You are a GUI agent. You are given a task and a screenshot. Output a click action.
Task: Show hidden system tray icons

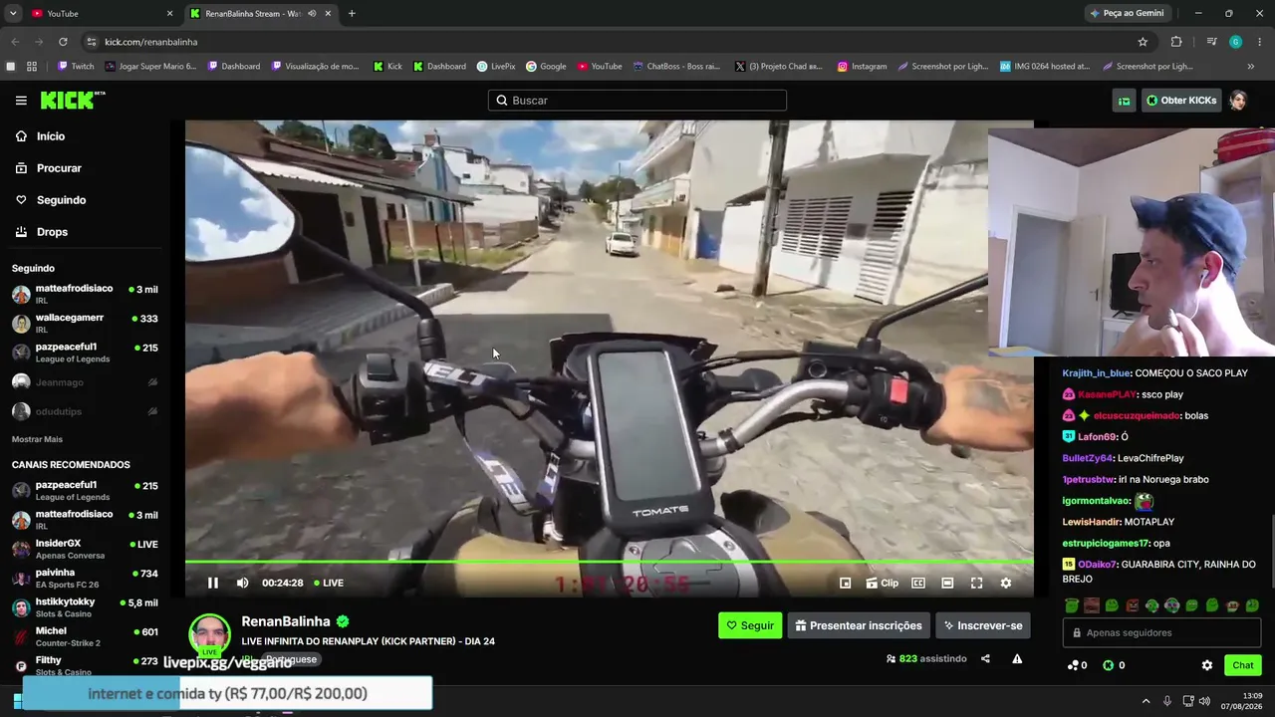coord(1146,701)
